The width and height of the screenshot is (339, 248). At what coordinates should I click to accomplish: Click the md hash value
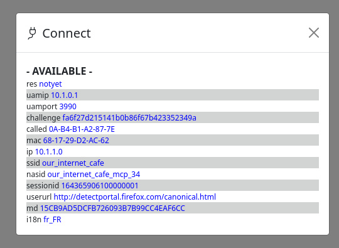click(112, 208)
